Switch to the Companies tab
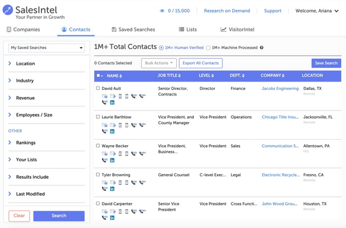 (x=23, y=29)
